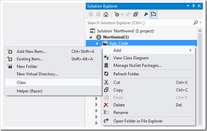Close the Solution Explorer panel
Screen dimensions: 207x131
pos(199,6)
